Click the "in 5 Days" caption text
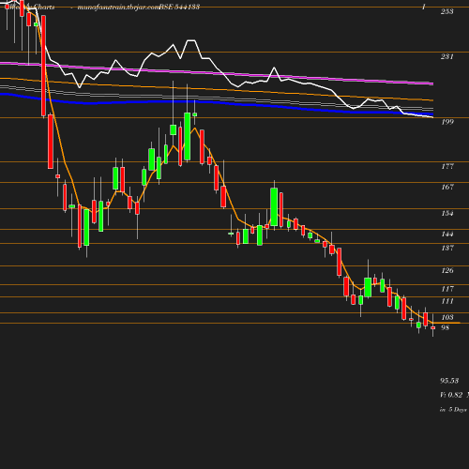This screenshot has height=469, width=469. pos(453,409)
